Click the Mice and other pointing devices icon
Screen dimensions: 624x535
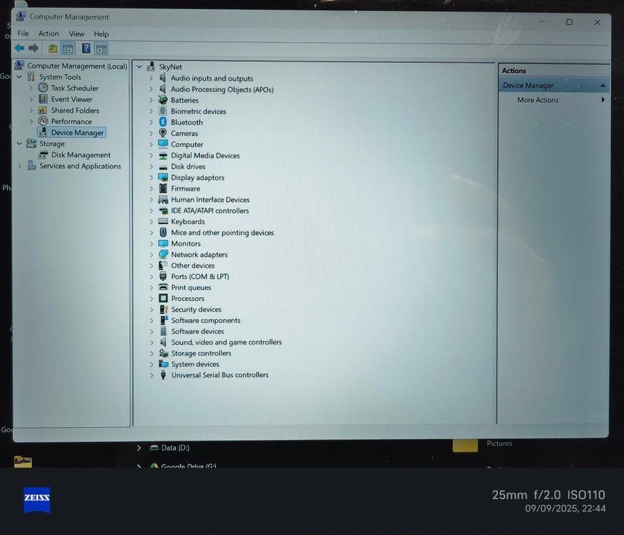163,232
